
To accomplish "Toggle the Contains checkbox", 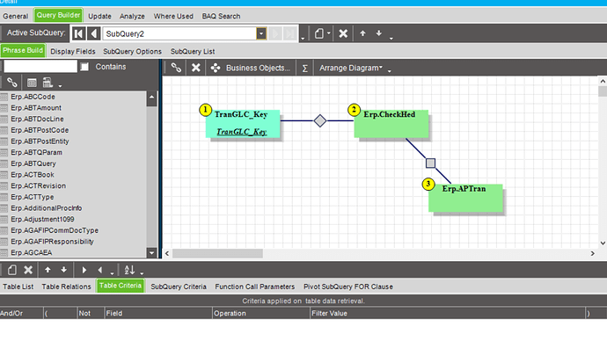I will pos(84,67).
